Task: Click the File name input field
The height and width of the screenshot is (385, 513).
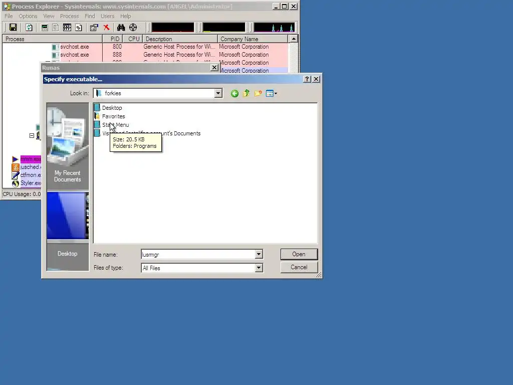Action: pyautogui.click(x=198, y=254)
